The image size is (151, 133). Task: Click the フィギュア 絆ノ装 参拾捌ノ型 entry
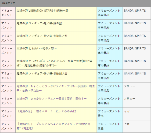pos(56,76)
